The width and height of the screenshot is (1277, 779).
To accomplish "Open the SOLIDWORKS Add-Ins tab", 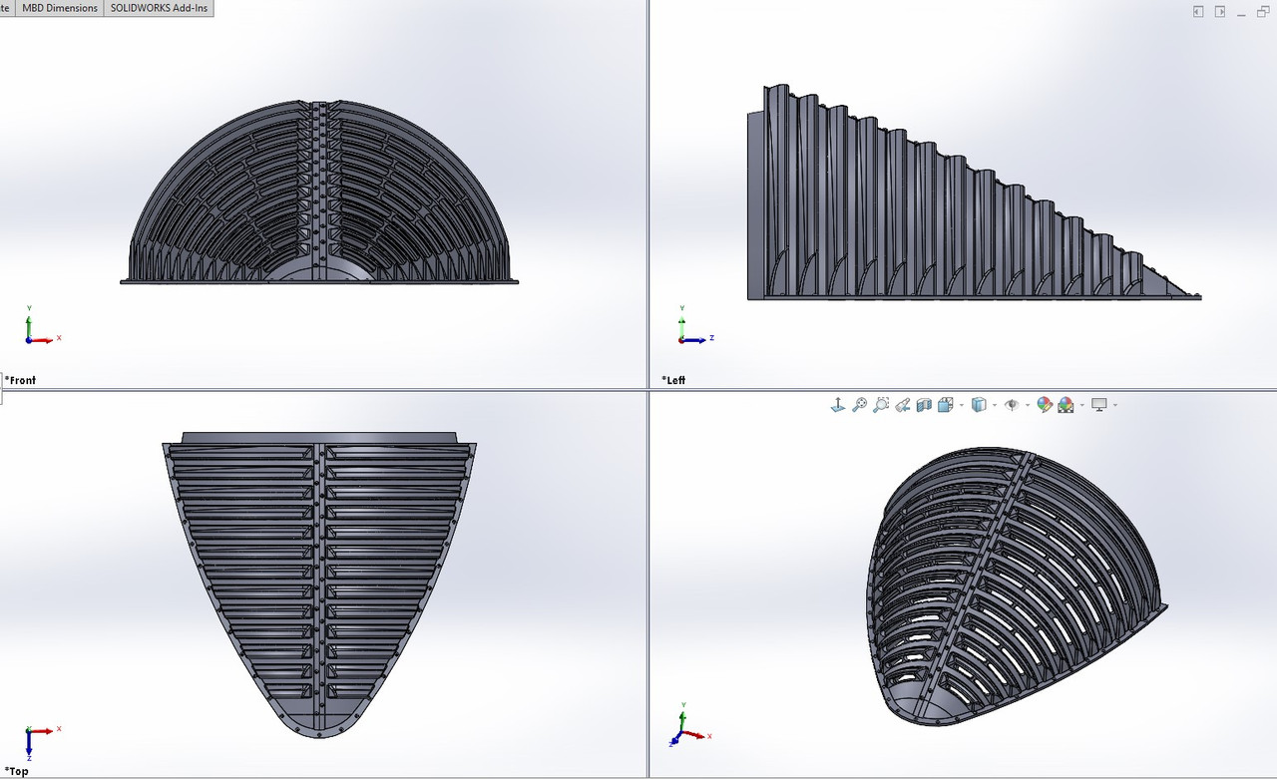I will tap(159, 8).
